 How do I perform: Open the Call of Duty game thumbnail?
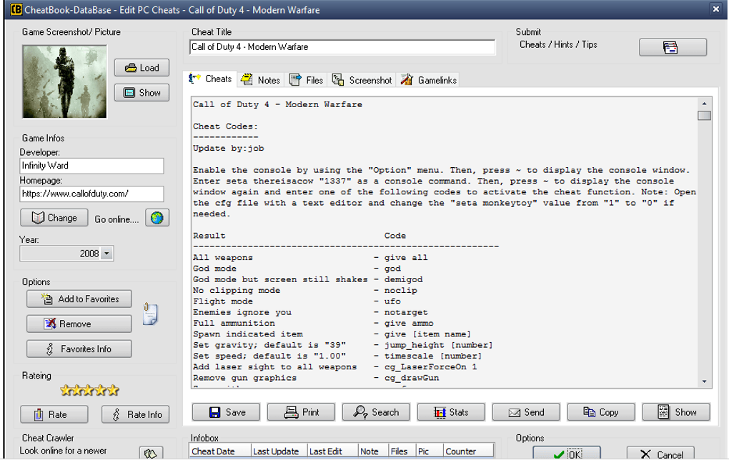pos(64,81)
